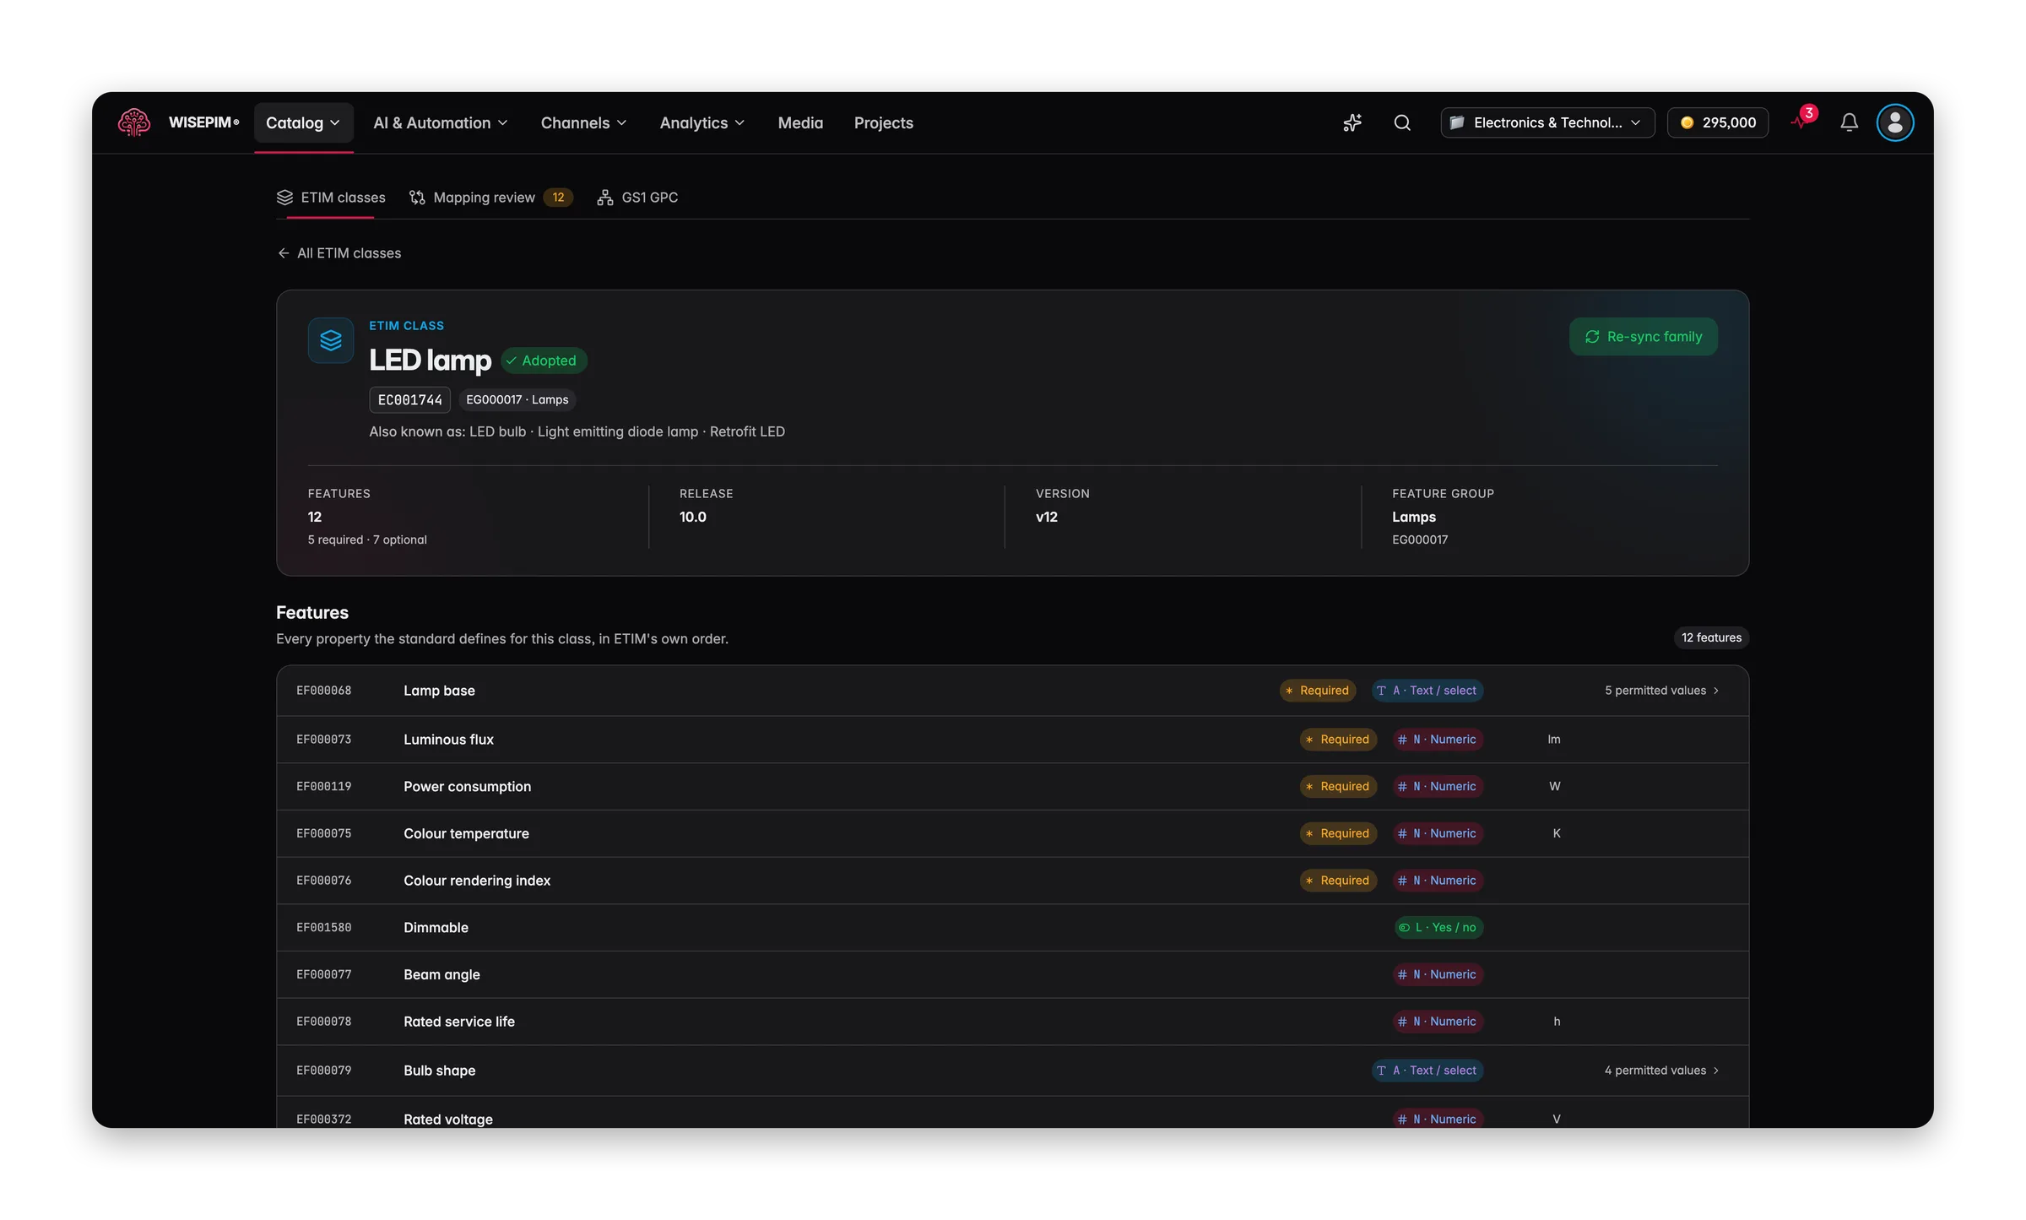Open the Catalog menu
The image size is (2026, 1220).
(x=303, y=122)
